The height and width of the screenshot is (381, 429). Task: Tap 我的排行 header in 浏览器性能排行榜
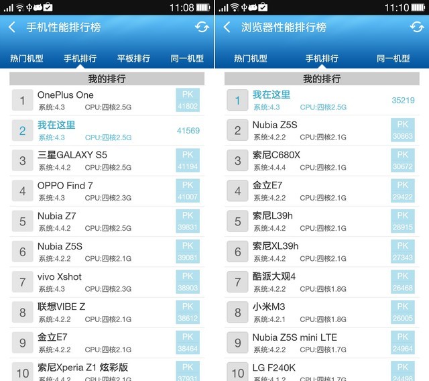[322, 79]
